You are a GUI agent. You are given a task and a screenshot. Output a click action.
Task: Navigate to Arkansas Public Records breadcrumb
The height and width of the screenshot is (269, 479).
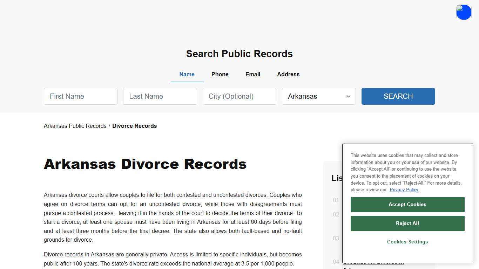(75, 126)
